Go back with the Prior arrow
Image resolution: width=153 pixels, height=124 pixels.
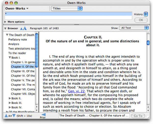tap(43, 115)
